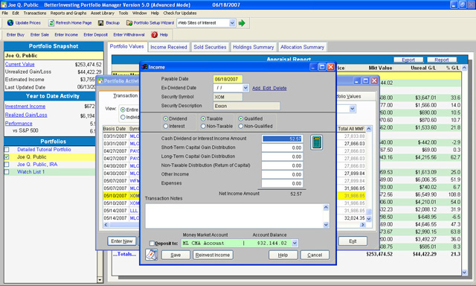The width and height of the screenshot is (476, 286).
Task: Click the notepad icon beside Save
Action: pos(151,255)
